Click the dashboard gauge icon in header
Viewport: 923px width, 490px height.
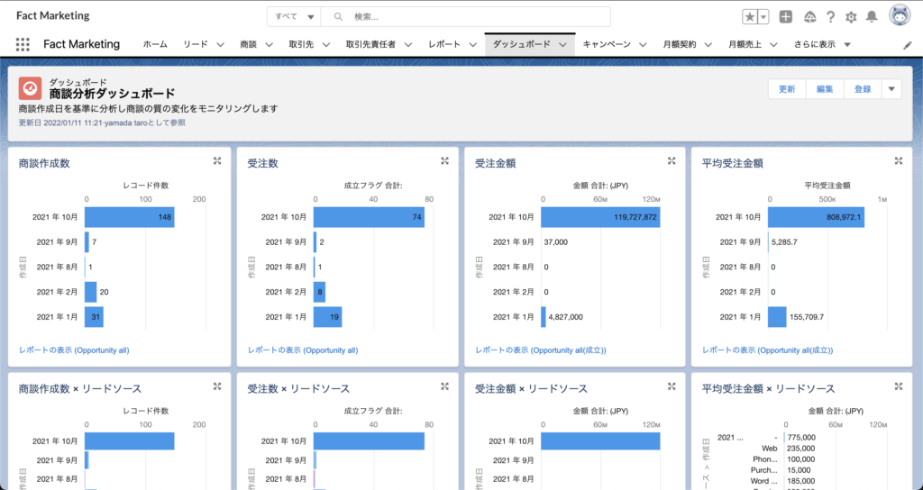[x=30, y=89]
